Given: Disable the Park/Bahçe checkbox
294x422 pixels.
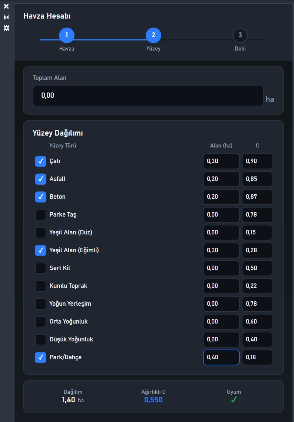Looking at the screenshot, I should (40, 357).
